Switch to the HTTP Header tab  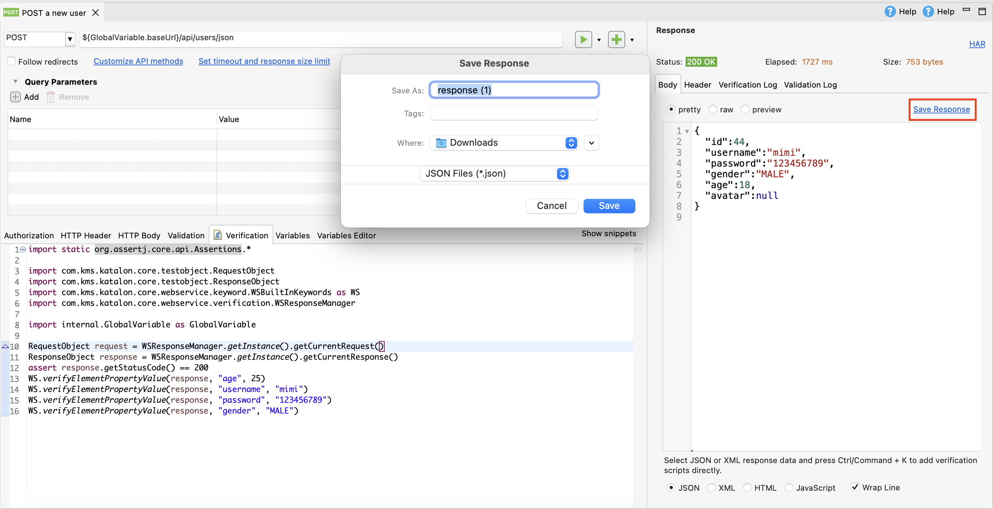[85, 235]
